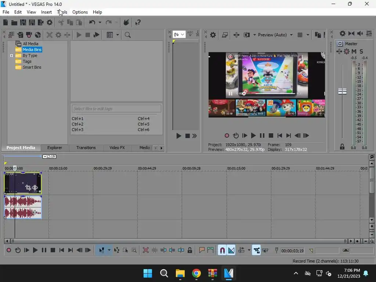This screenshot has height=282, width=376.
Task: Open Auto Ripple dropdown arrow
Action: (x=249, y=250)
